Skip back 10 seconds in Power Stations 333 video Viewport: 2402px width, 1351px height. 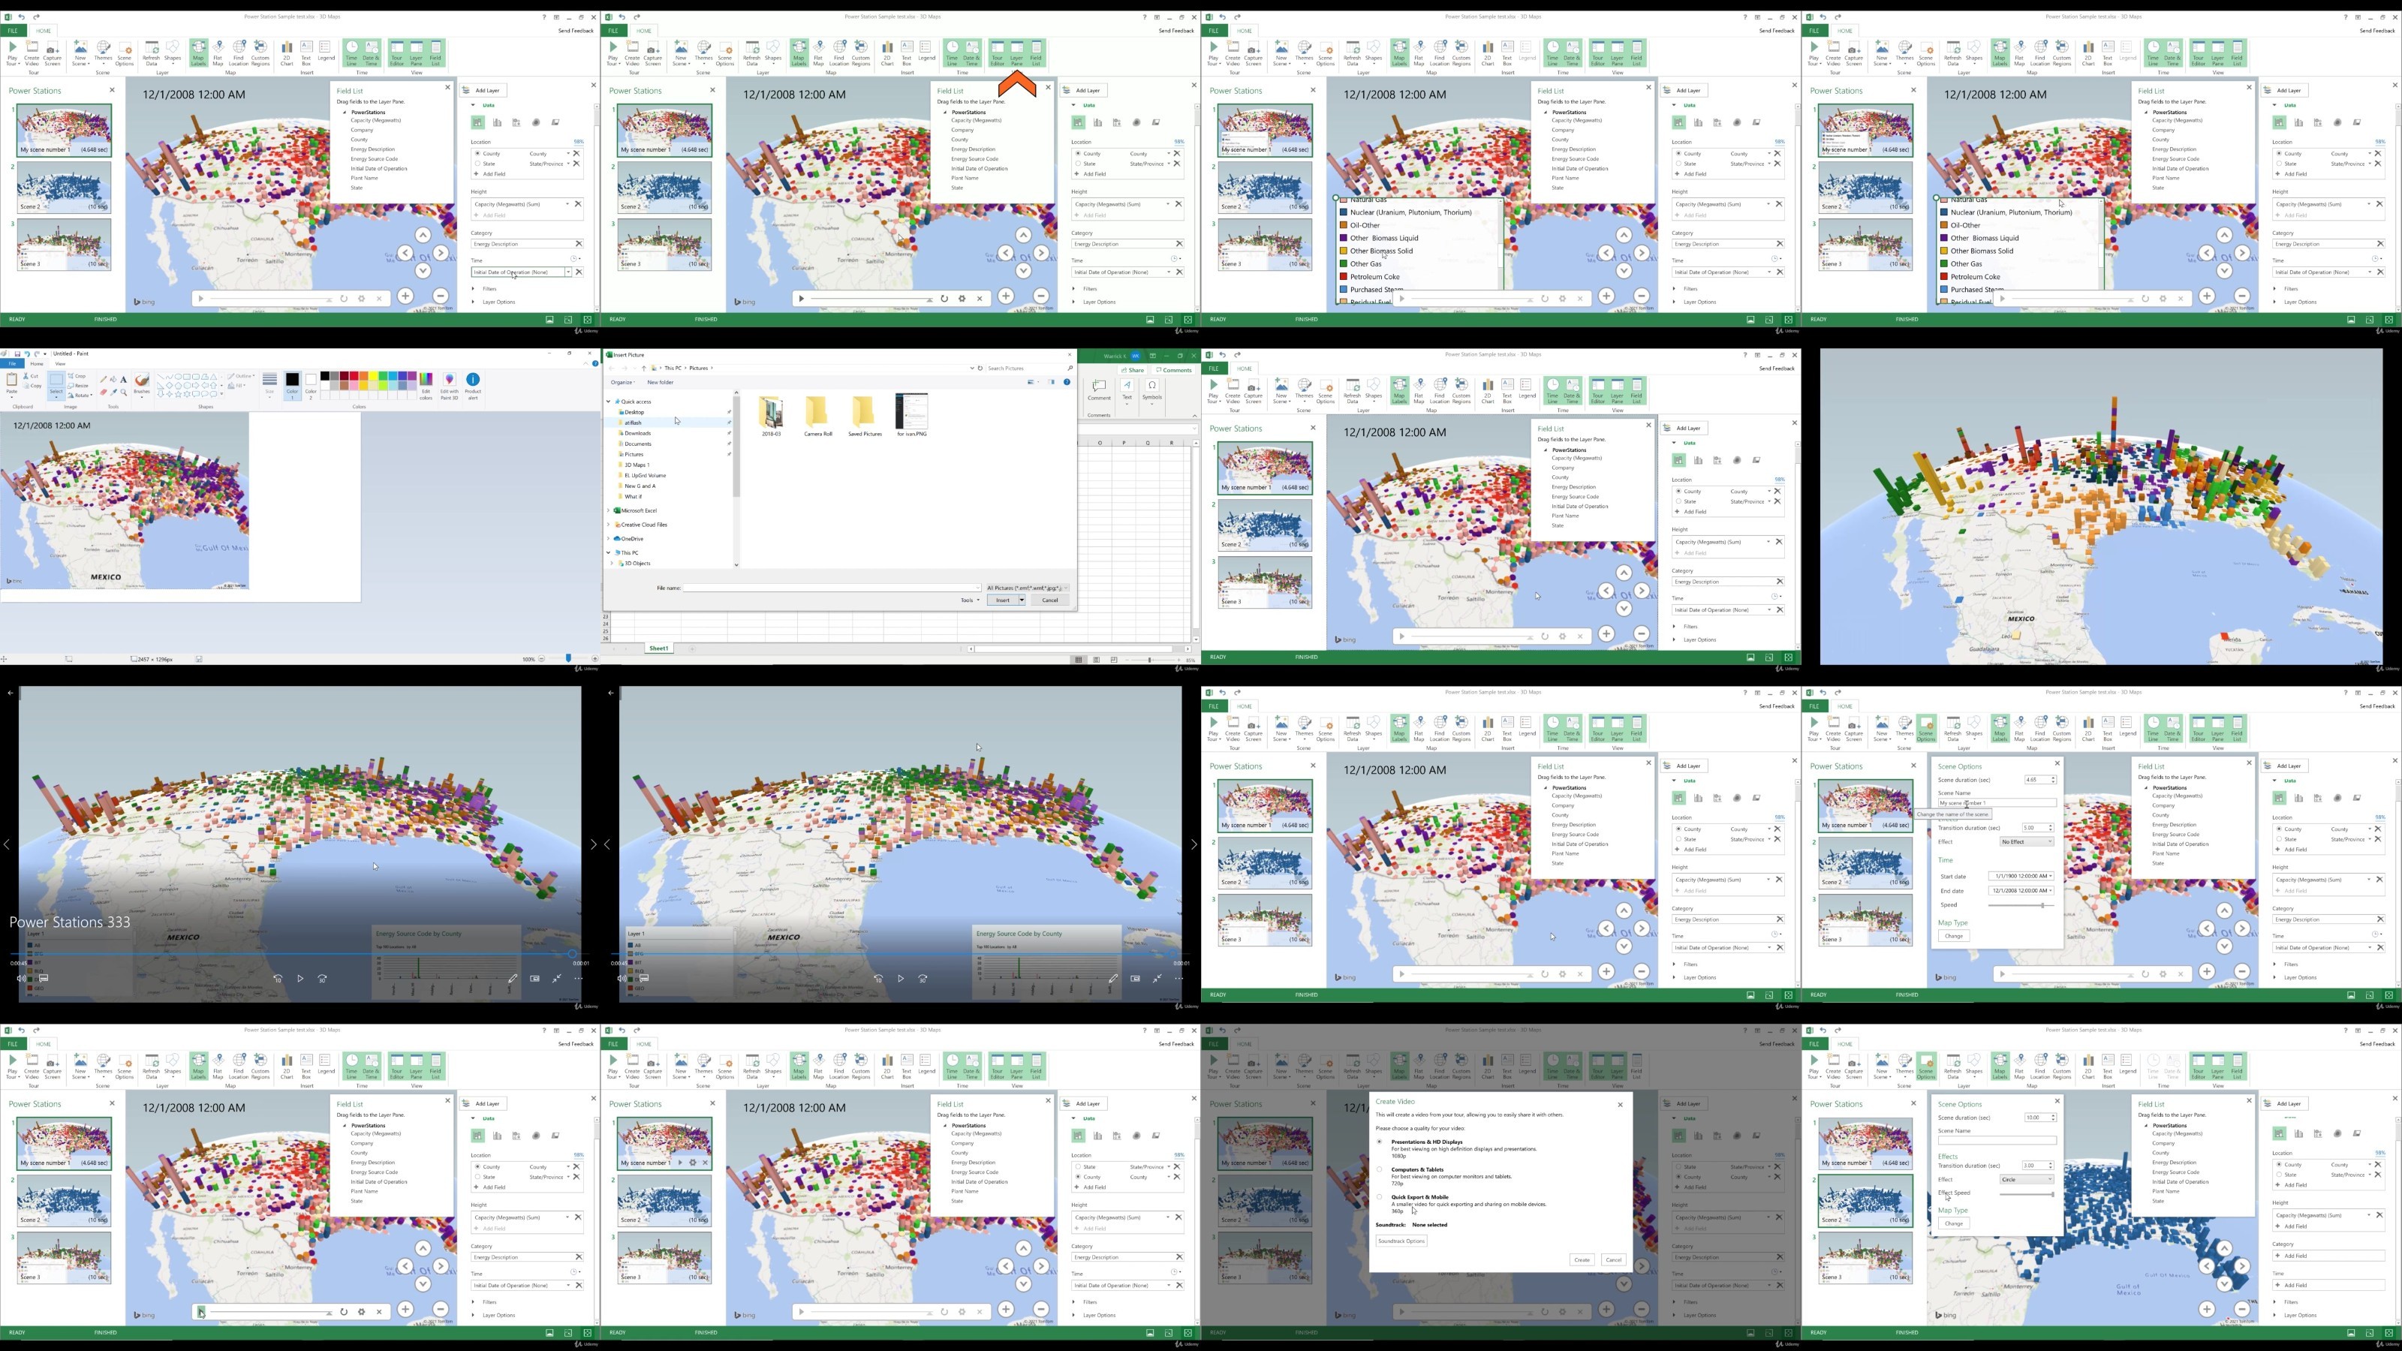point(278,978)
